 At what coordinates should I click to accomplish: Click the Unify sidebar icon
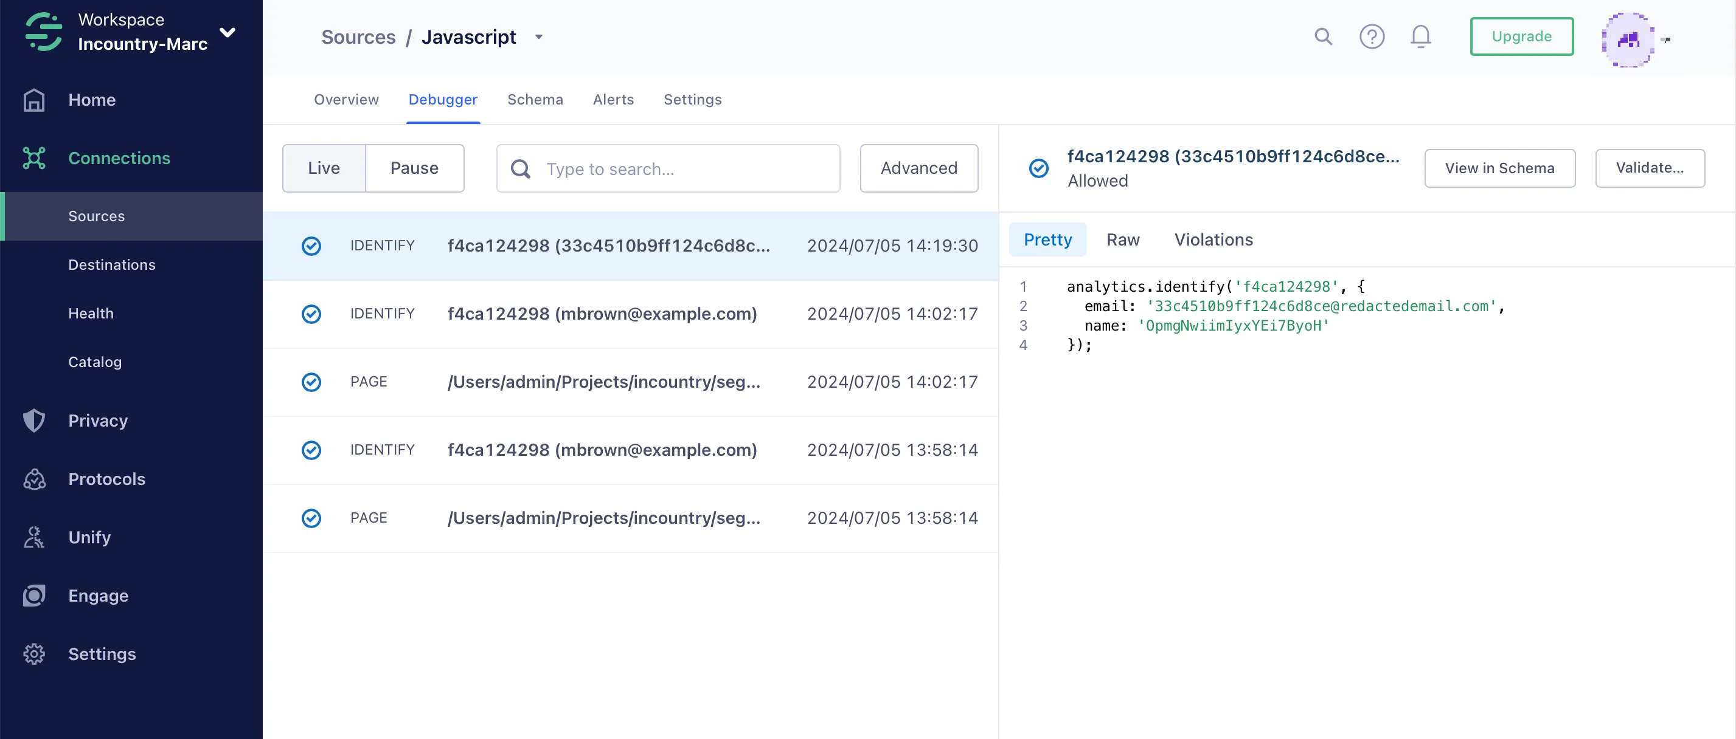(x=33, y=537)
